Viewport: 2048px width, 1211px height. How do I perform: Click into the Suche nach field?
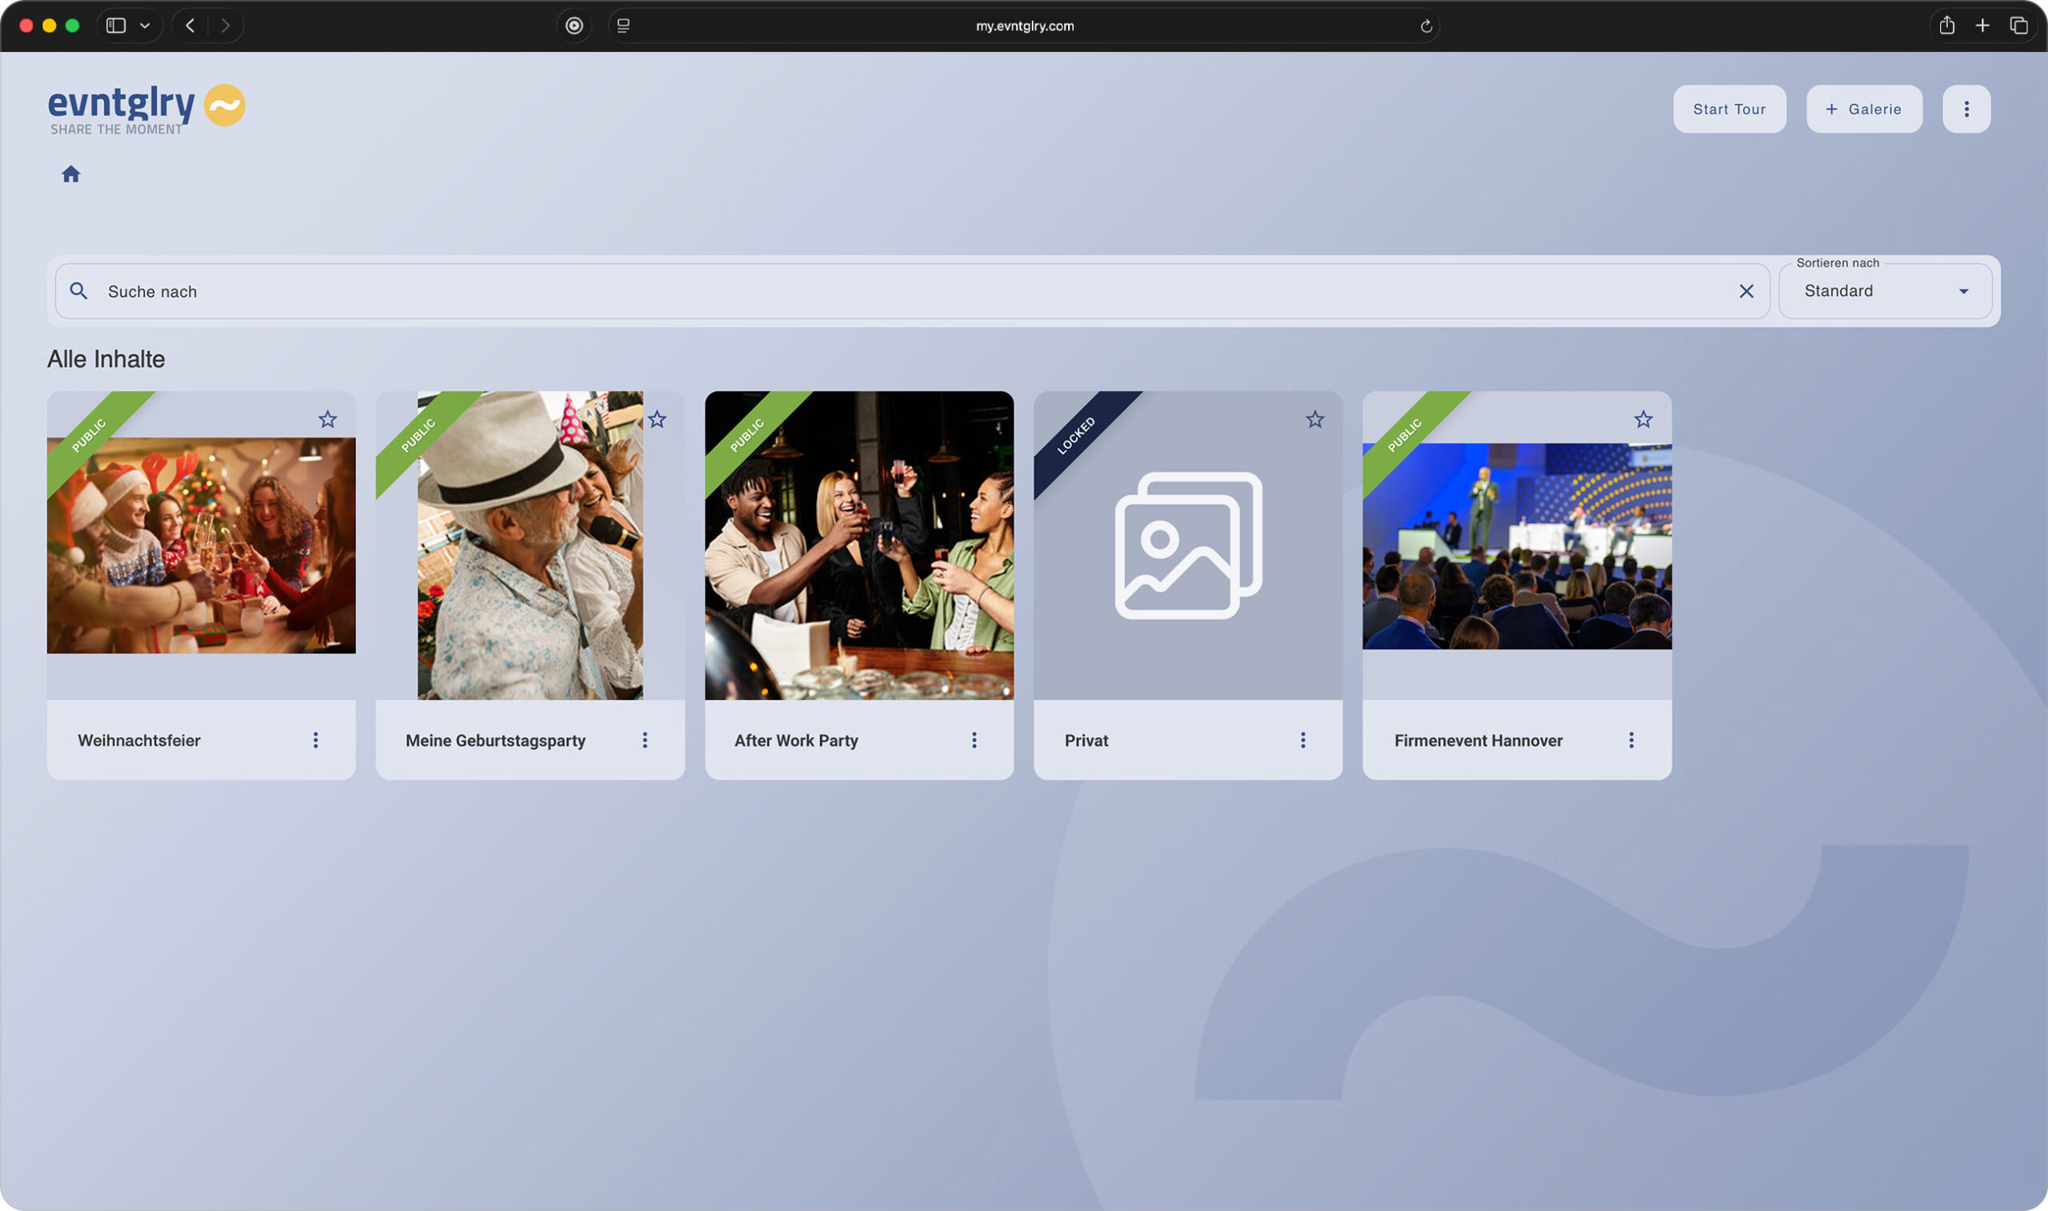(898, 291)
